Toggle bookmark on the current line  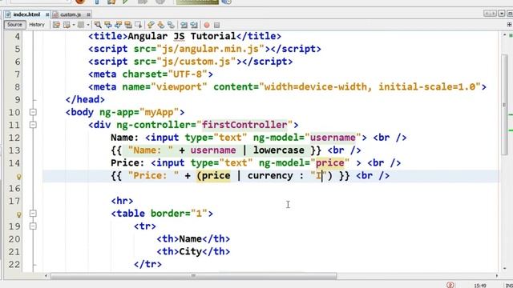[171, 25]
